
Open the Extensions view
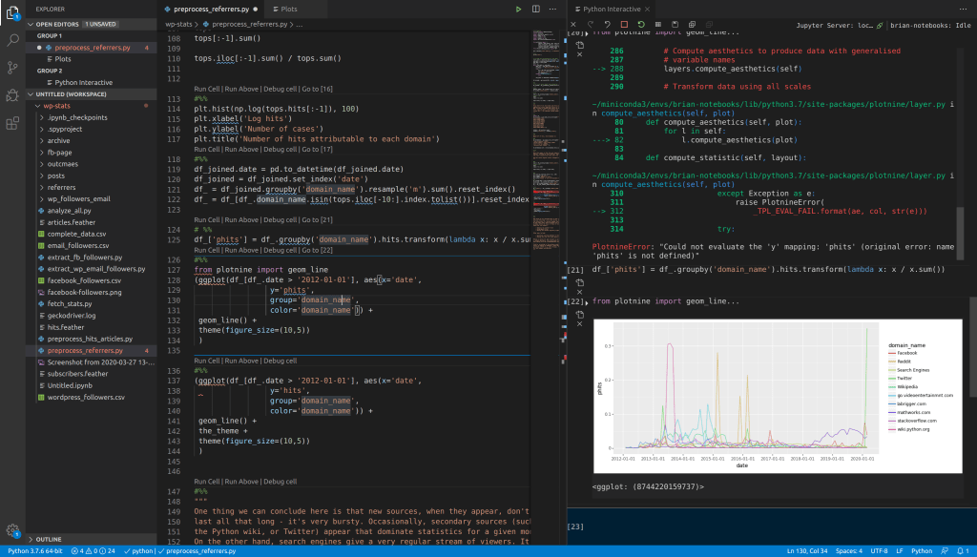12,123
